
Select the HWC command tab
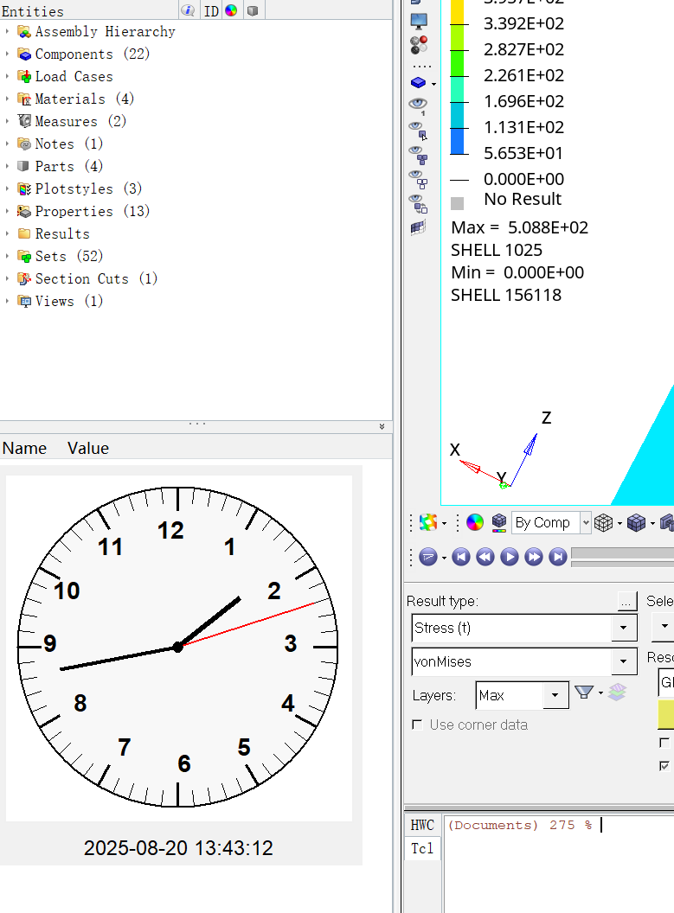tap(422, 826)
